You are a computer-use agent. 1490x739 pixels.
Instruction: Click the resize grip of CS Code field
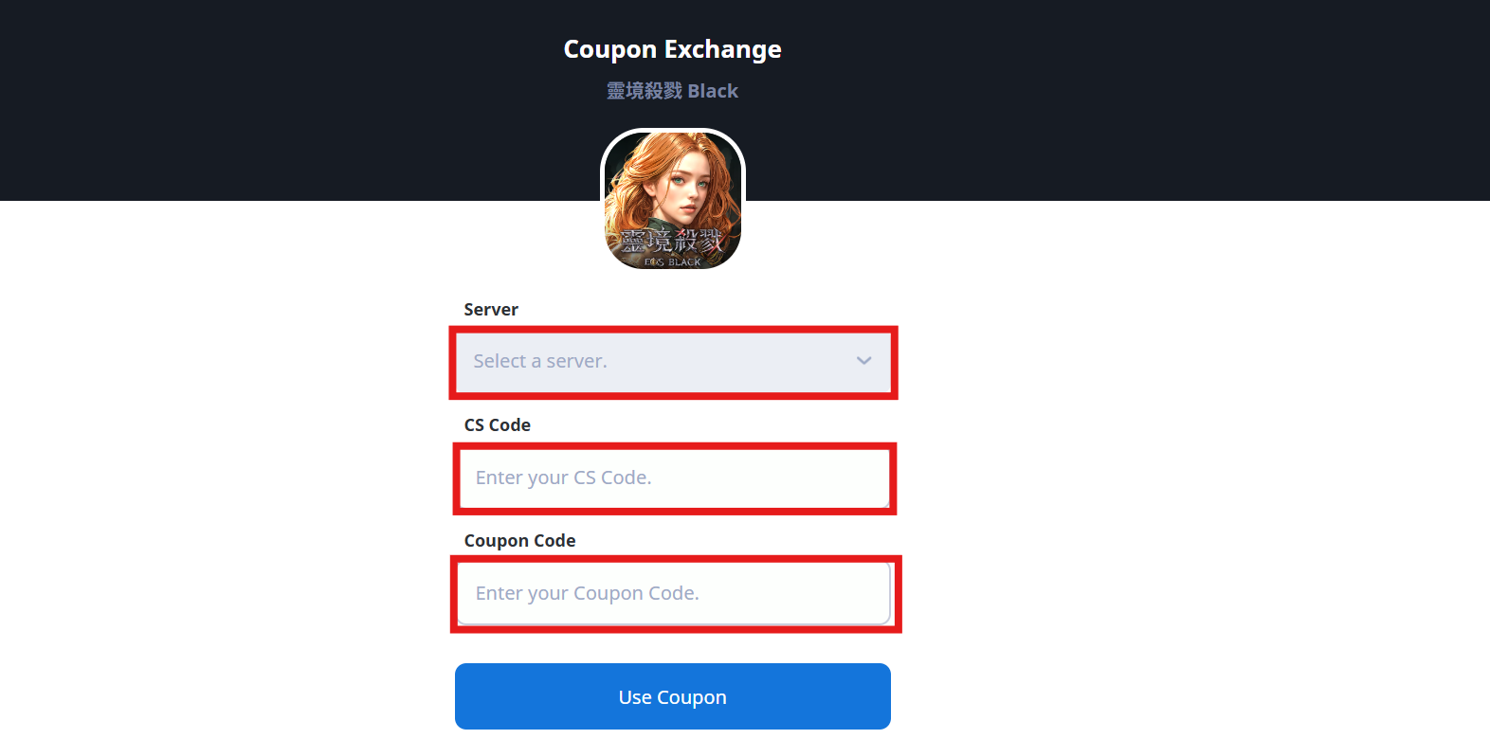click(886, 504)
